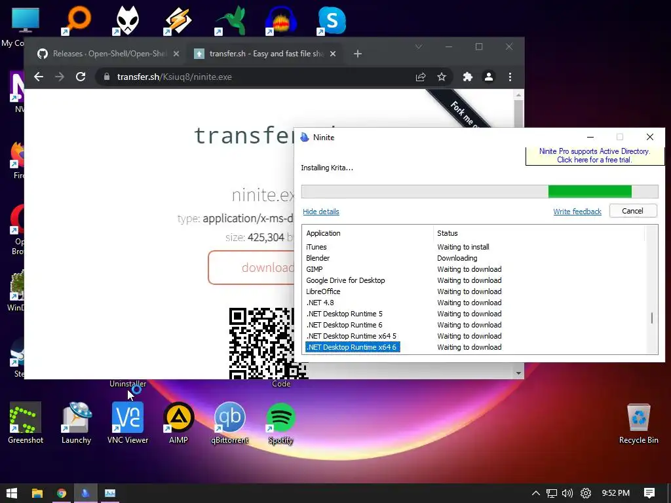Image resolution: width=671 pixels, height=503 pixels.
Task: Open Chrome three-dot menu
Action: 510,77
